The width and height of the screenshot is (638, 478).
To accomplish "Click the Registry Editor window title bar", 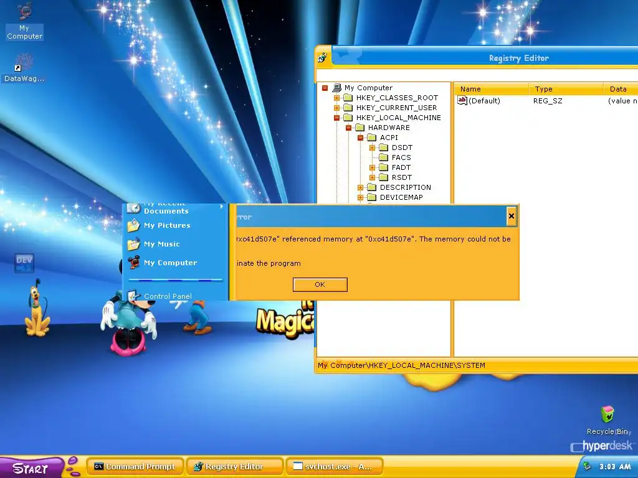I will 484,58.
